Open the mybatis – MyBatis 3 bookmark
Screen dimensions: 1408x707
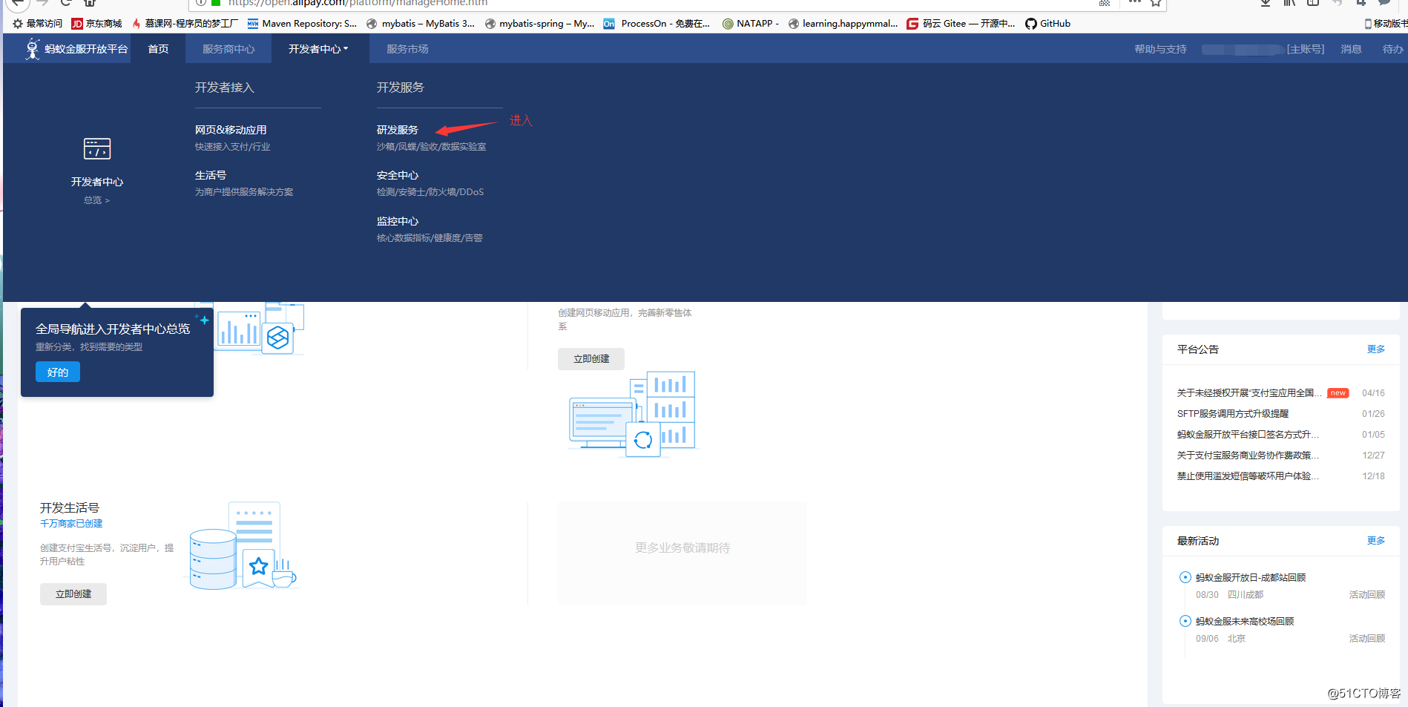(421, 24)
